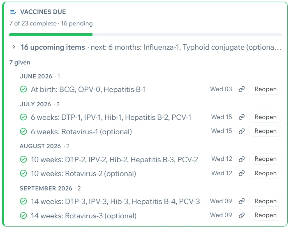
Task: Open link icon for Rotavirus-2 row
Action: coord(241,173)
